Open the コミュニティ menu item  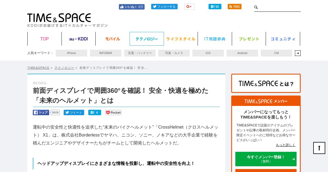[283, 39]
